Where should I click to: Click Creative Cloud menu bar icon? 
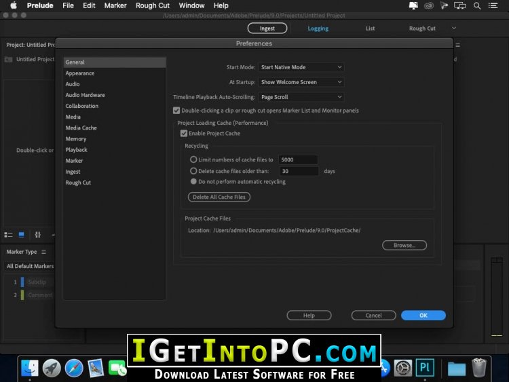[x=429, y=5]
